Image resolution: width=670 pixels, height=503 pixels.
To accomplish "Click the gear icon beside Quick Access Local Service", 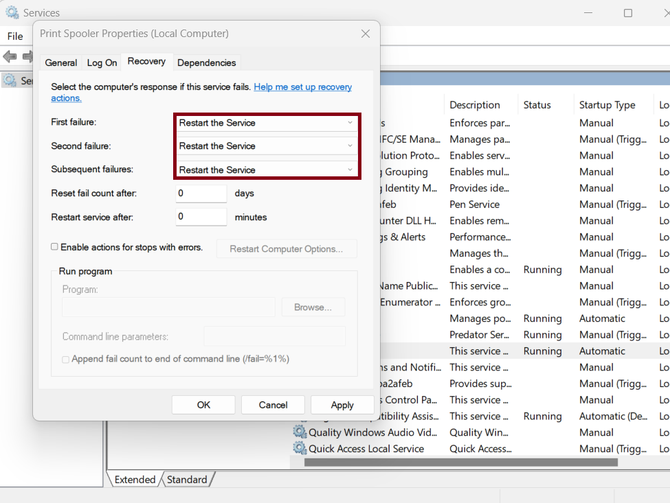I will click(x=299, y=449).
